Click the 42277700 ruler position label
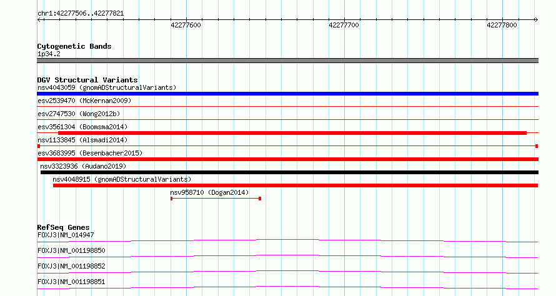Screen dimensions: 556x296 click(344, 25)
